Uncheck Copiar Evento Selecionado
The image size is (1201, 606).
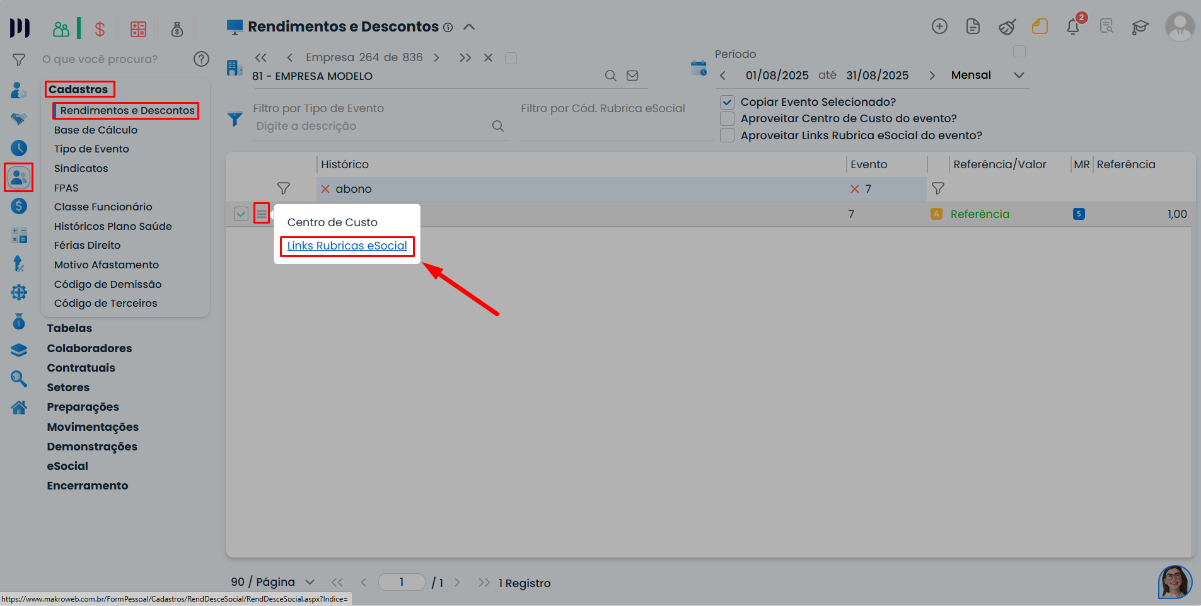(728, 102)
